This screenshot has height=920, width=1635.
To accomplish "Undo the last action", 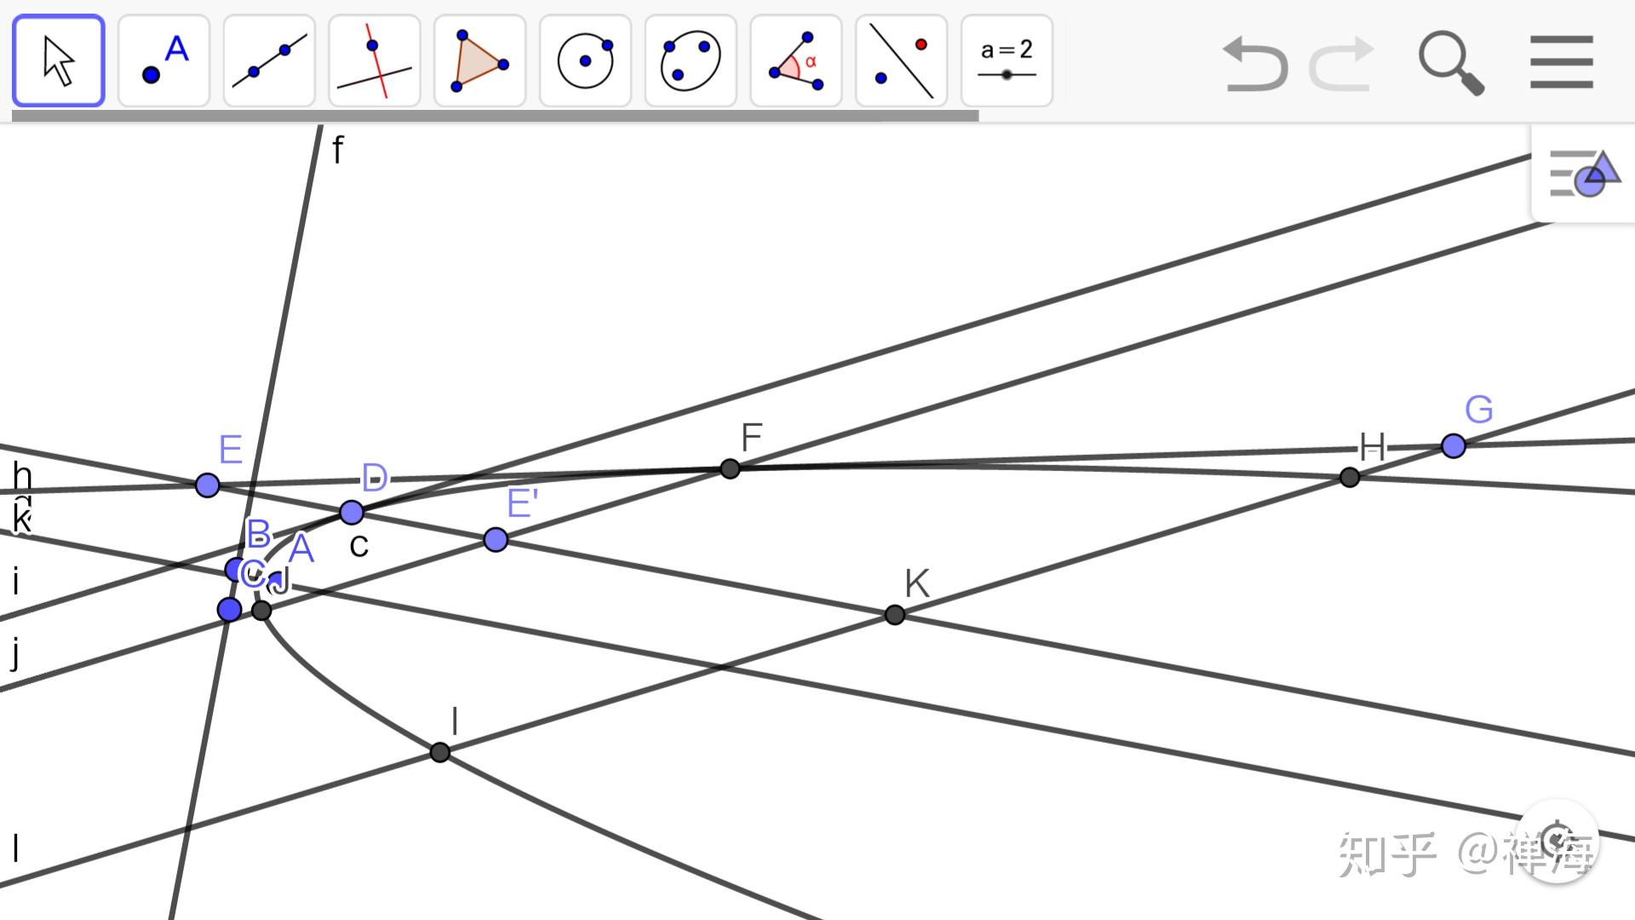I will pos(1254,63).
